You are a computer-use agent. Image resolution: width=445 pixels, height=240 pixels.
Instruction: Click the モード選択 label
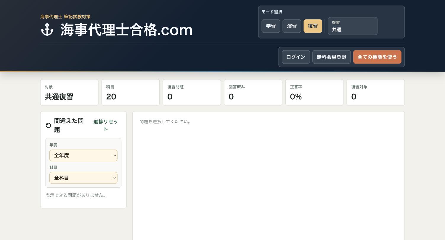[x=272, y=12]
